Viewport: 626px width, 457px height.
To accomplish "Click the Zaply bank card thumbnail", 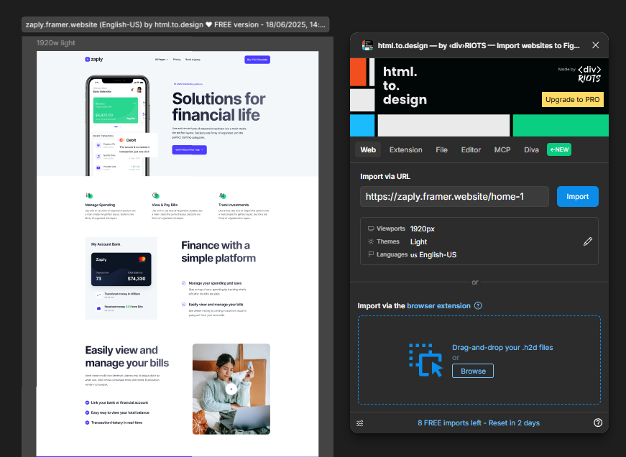I will click(x=121, y=269).
